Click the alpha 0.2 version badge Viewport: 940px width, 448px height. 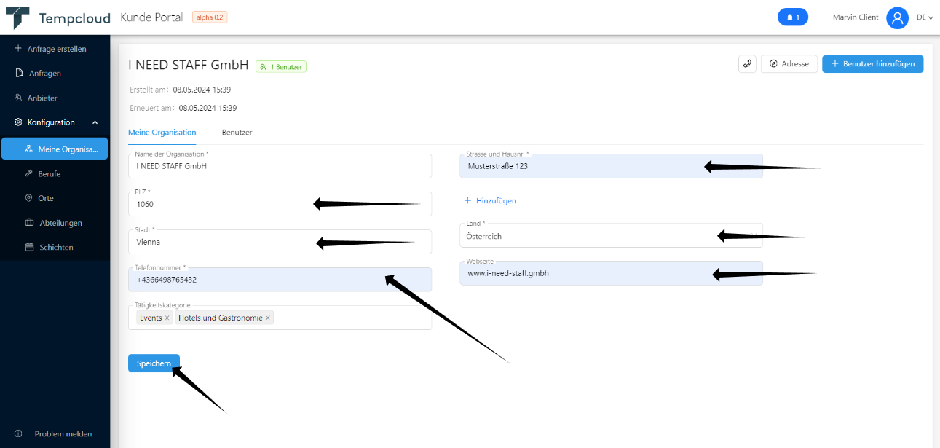[210, 17]
